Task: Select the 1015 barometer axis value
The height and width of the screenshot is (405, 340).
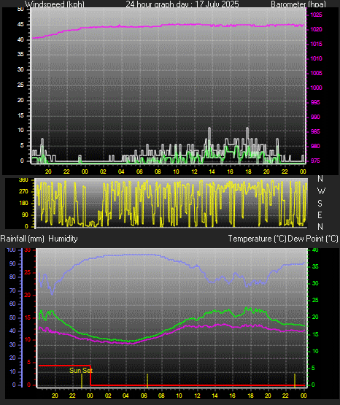Action: pos(316,44)
